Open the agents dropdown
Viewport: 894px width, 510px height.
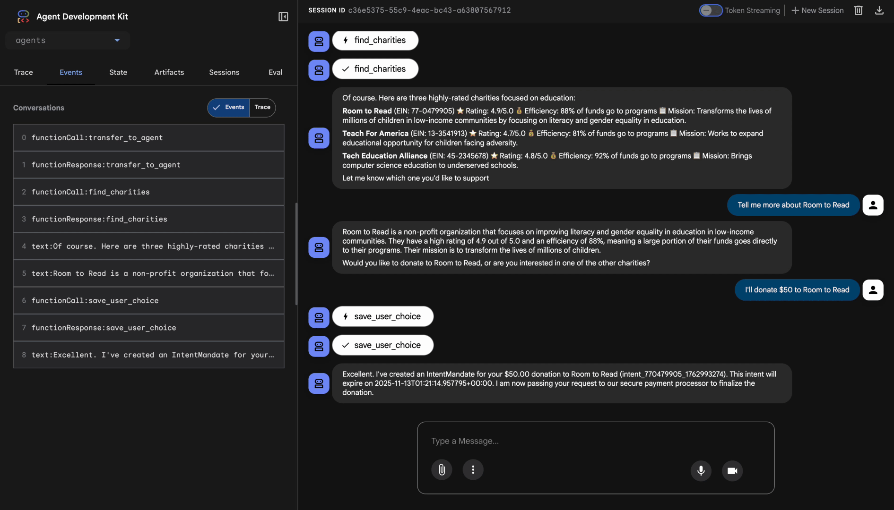click(x=68, y=40)
